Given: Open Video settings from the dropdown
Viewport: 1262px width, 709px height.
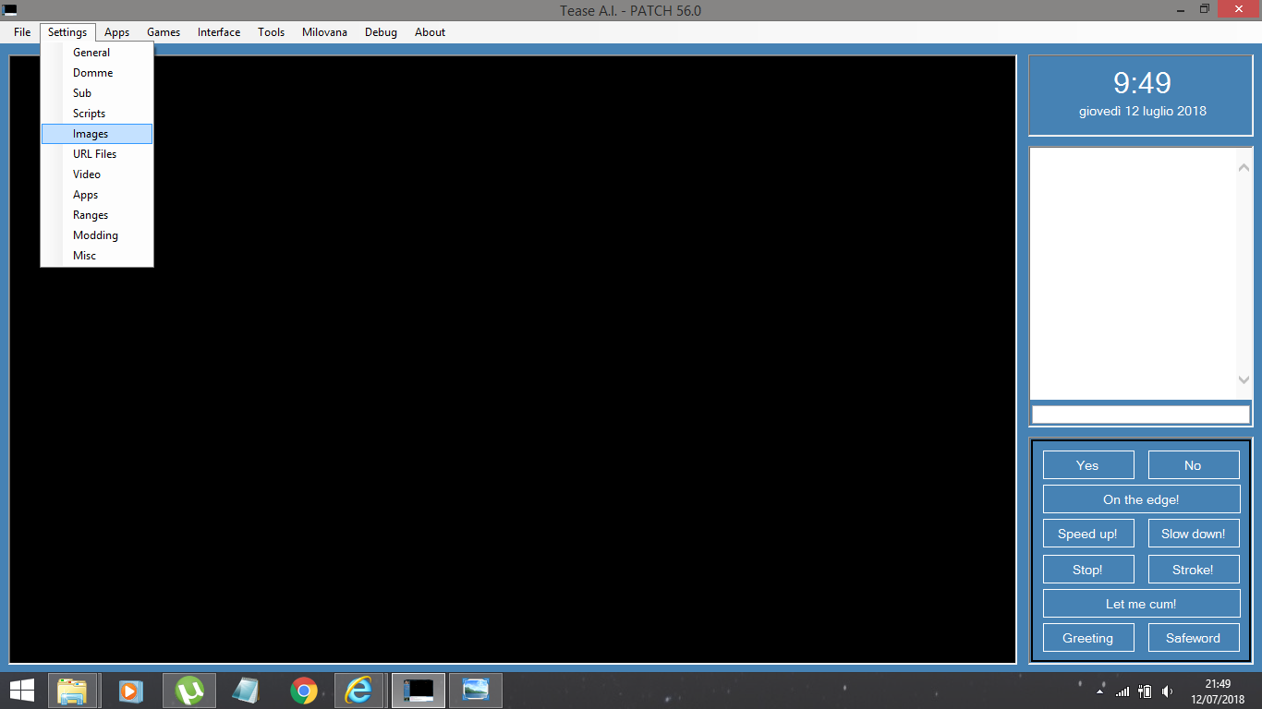Looking at the screenshot, I should pyautogui.click(x=97, y=174).
